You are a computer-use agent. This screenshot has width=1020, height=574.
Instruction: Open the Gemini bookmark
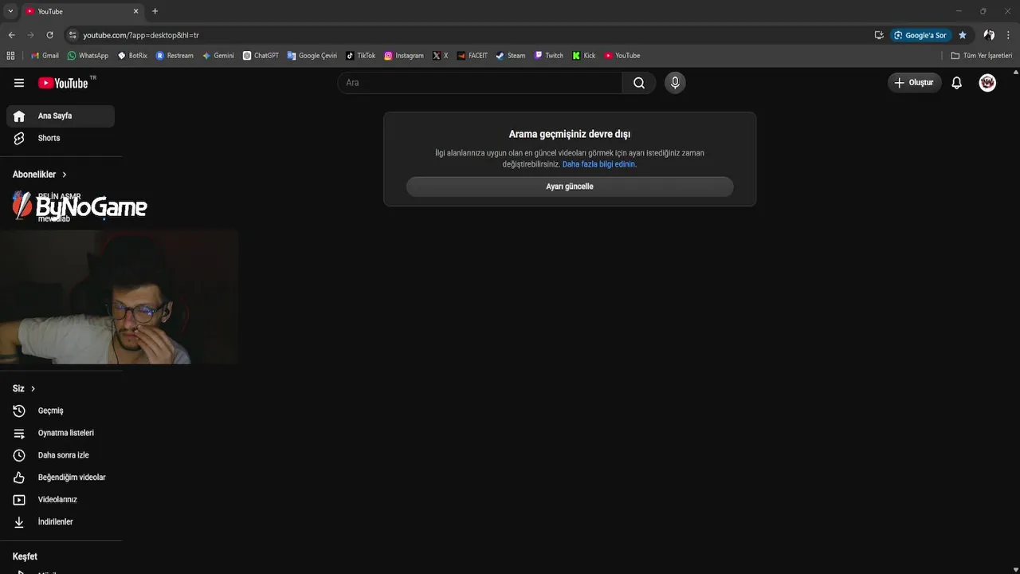[218, 56]
